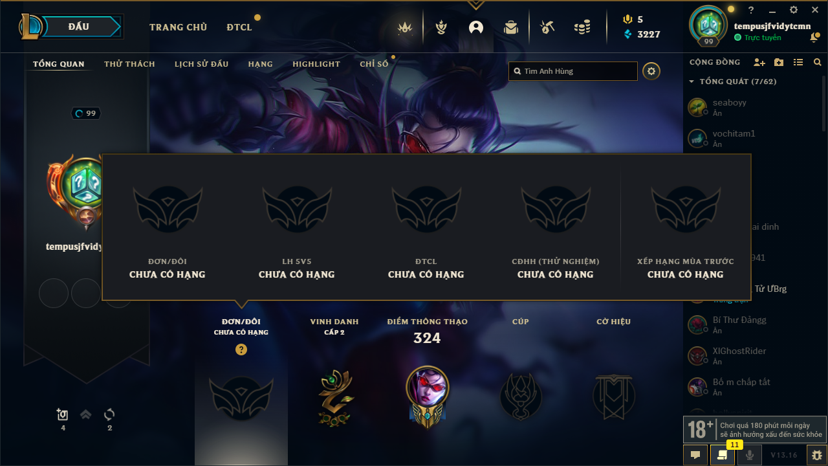
Task: Collapse the TỔNG QUÁT friends group
Action: 692,82
